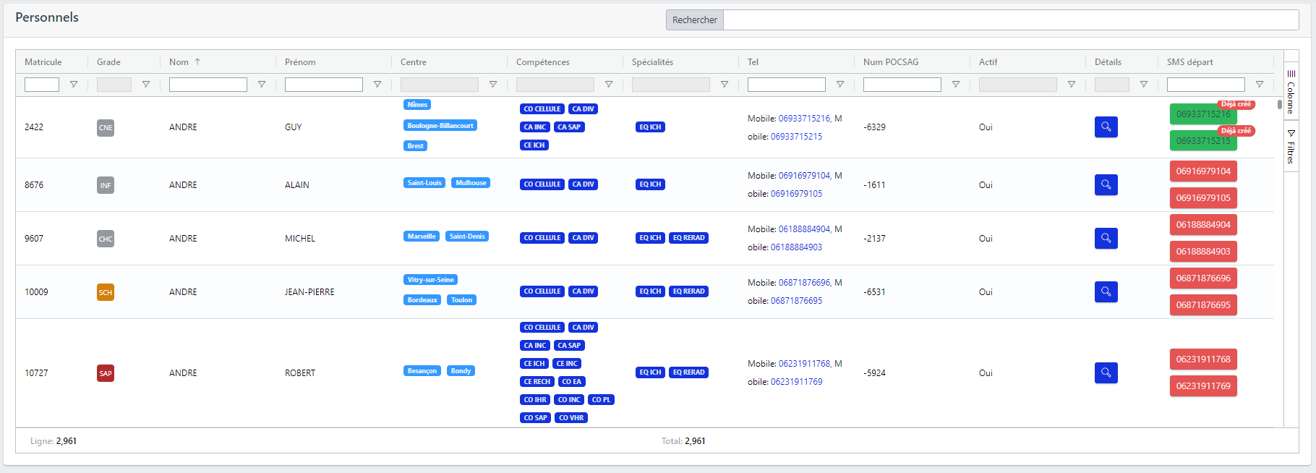Click the SCH grade badge
The width and height of the screenshot is (1316, 473).
106,293
